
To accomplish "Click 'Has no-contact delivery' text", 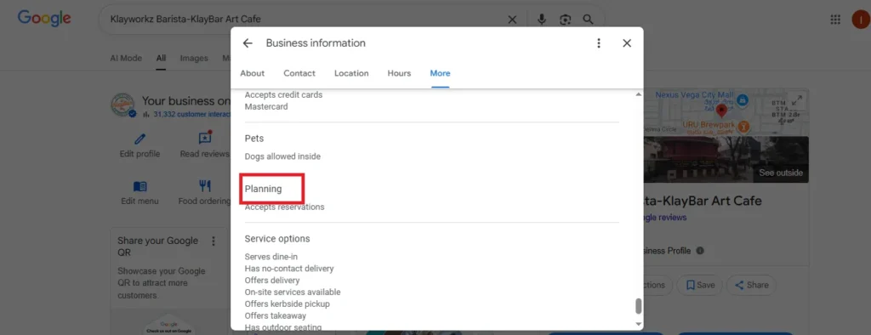I will [x=289, y=269].
